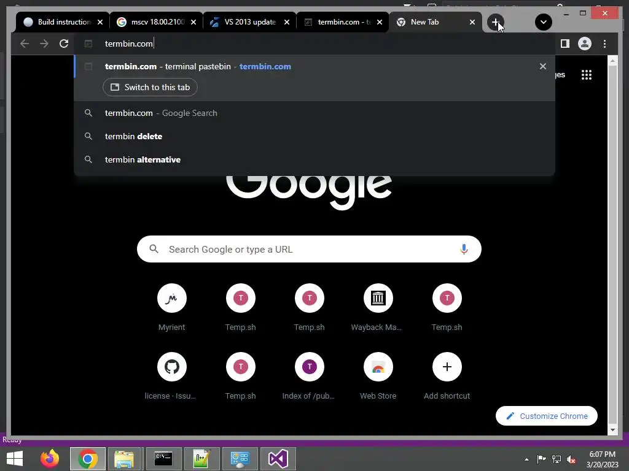Click the network tray icon
The width and height of the screenshot is (629, 471).
coord(557,459)
